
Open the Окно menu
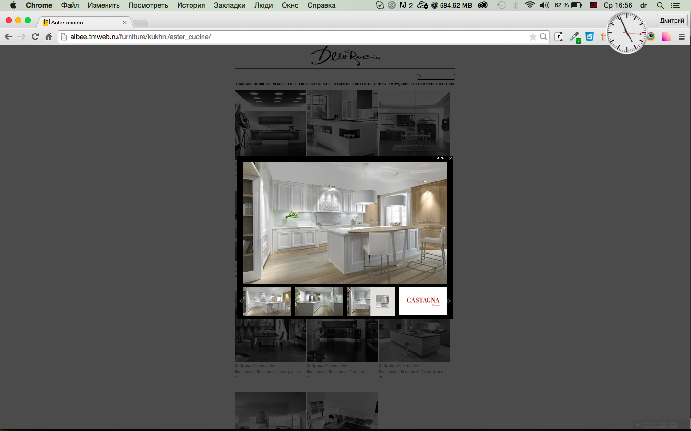(x=290, y=5)
